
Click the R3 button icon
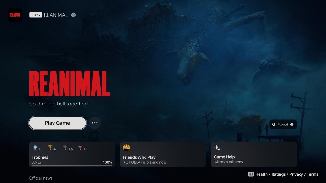(251, 174)
